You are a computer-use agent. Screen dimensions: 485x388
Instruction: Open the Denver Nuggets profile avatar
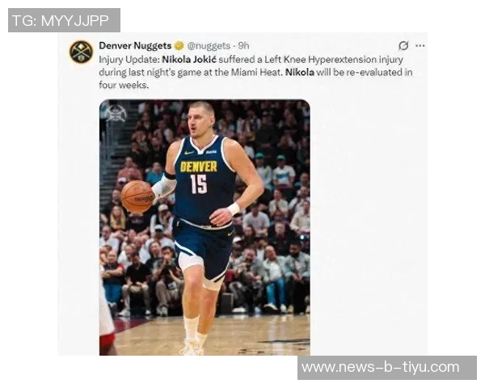coord(81,52)
